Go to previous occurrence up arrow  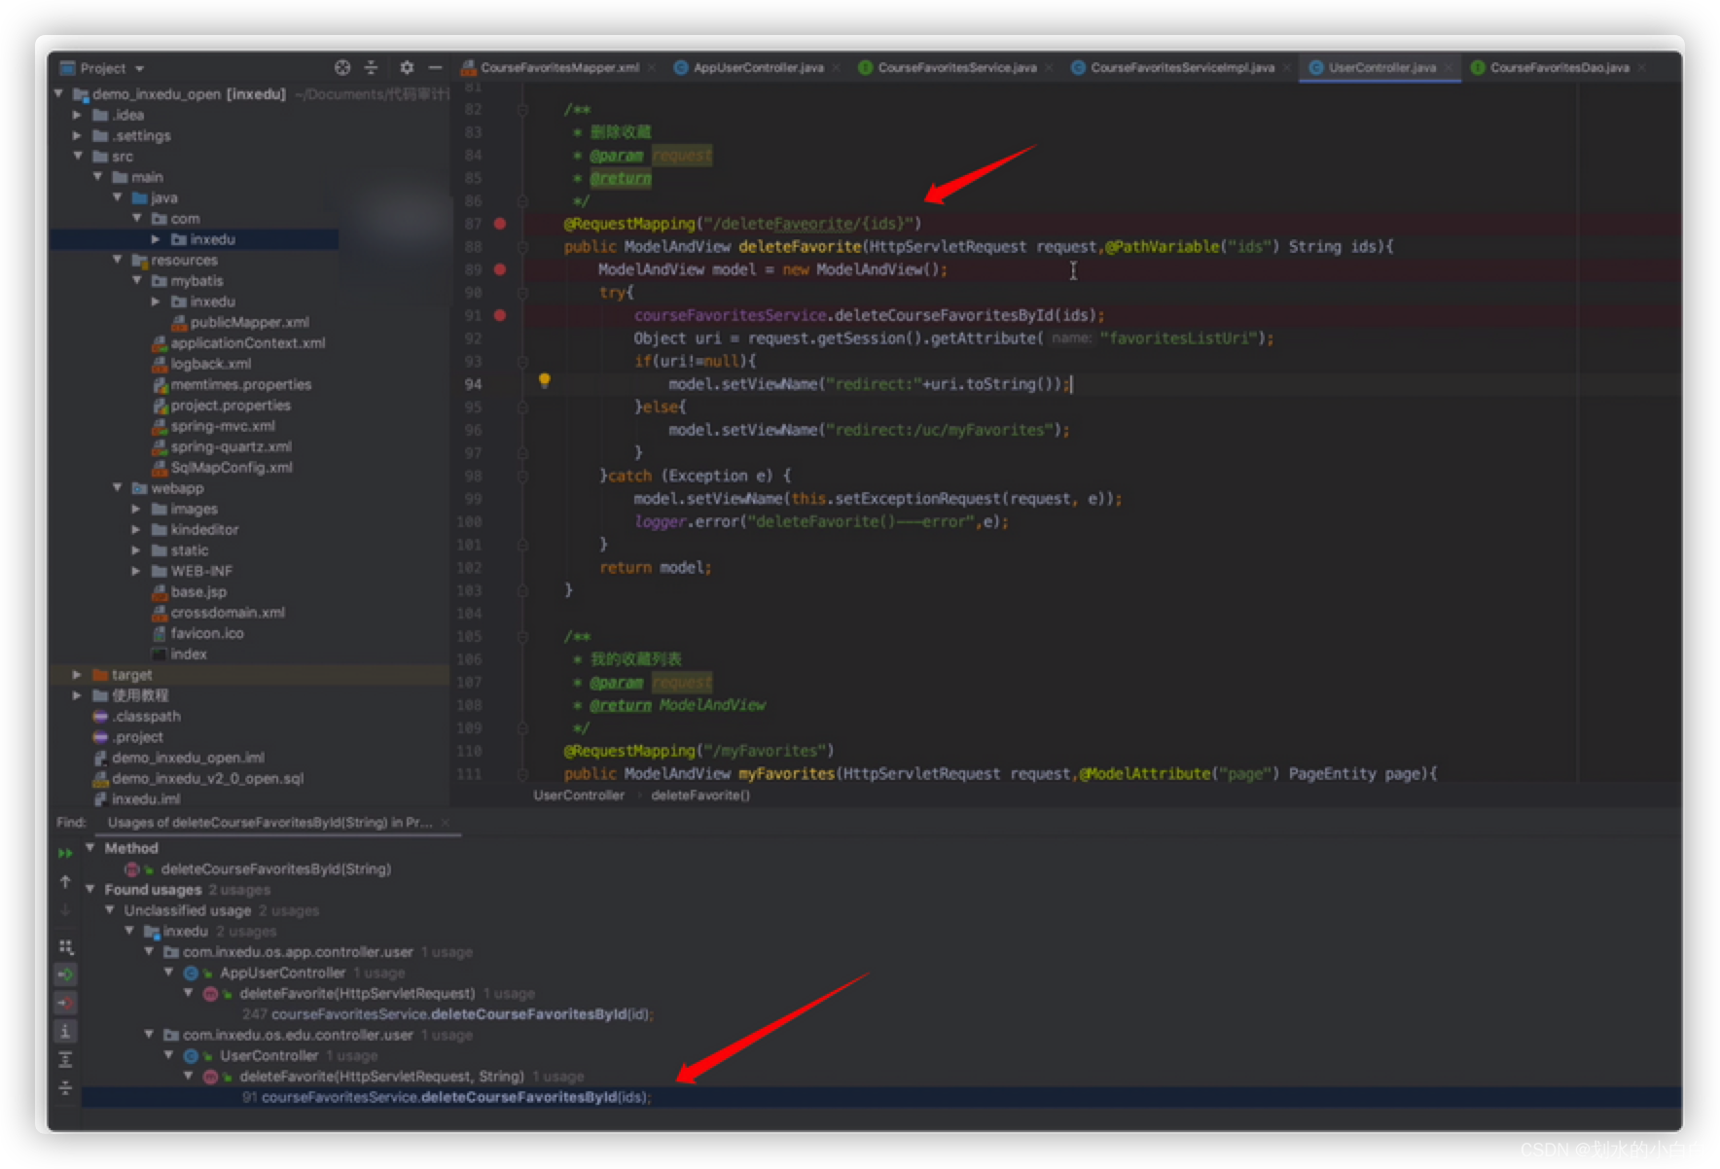pyautogui.click(x=65, y=881)
